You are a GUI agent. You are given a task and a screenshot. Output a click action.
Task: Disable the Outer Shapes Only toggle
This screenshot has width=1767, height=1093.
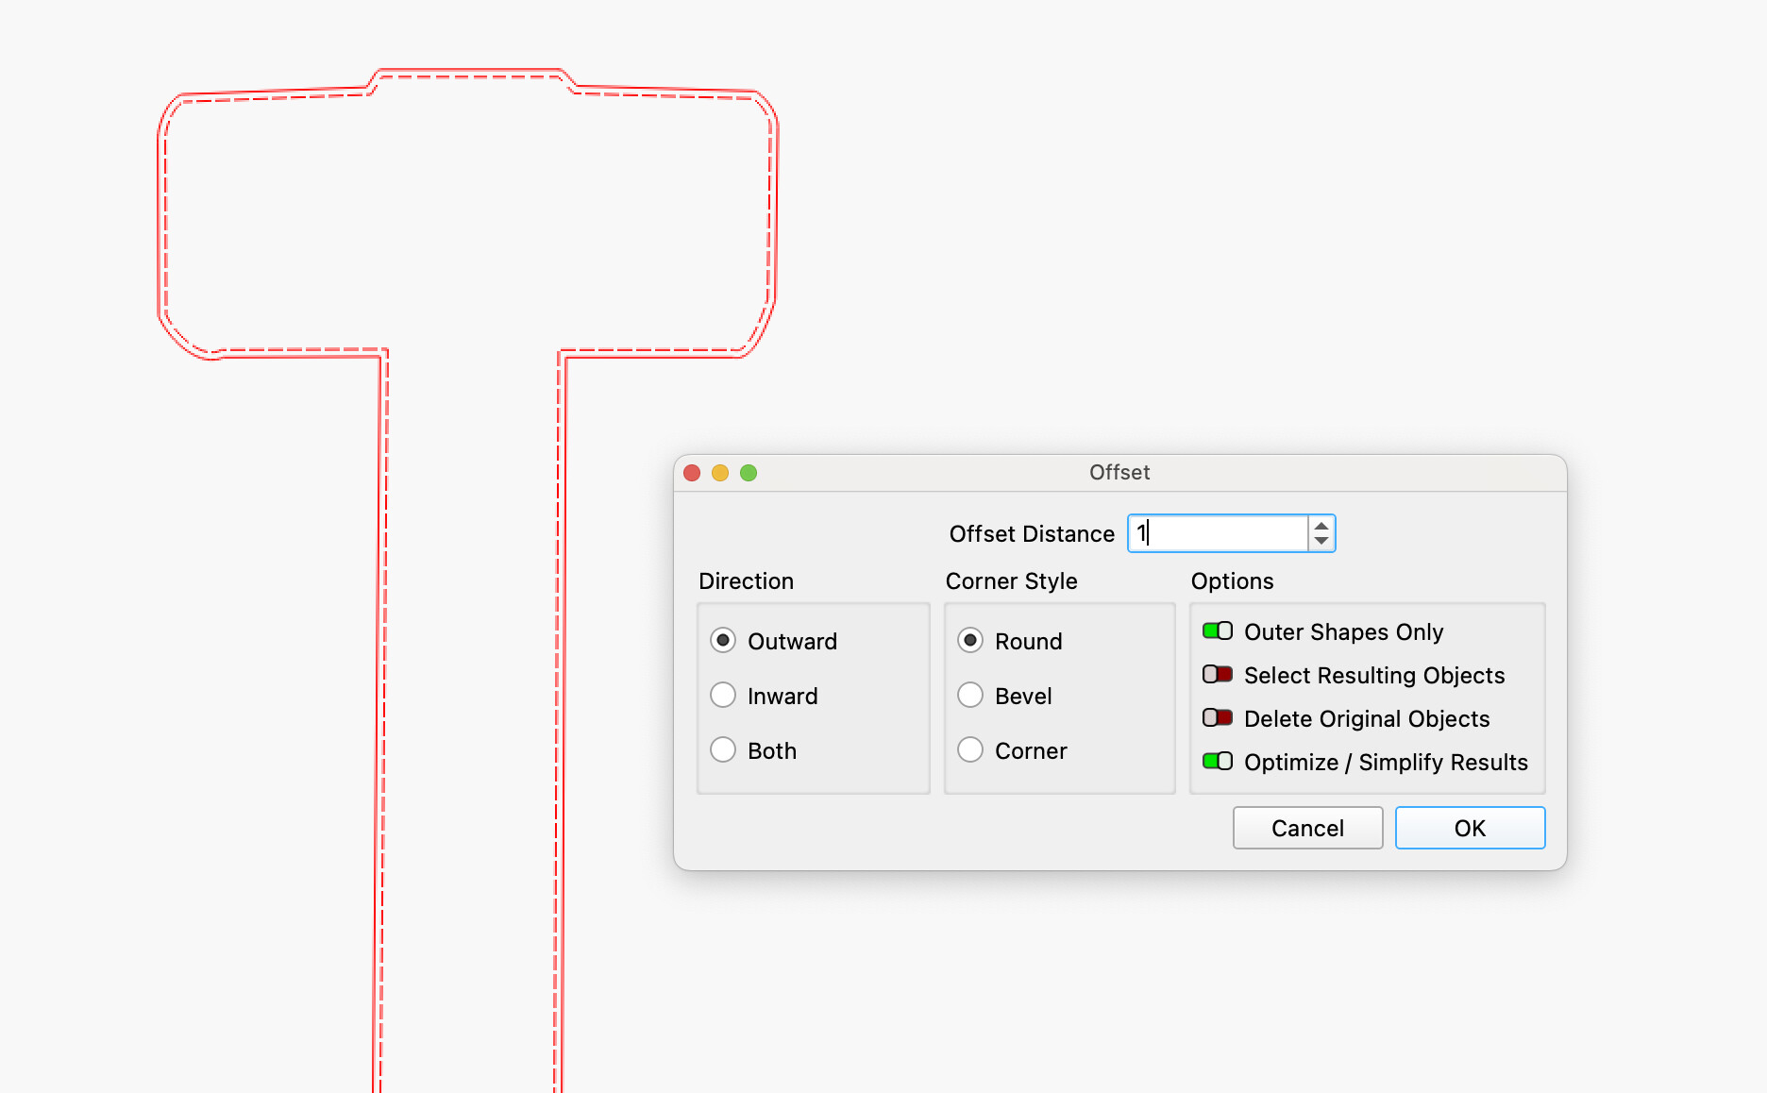pos(1217,631)
